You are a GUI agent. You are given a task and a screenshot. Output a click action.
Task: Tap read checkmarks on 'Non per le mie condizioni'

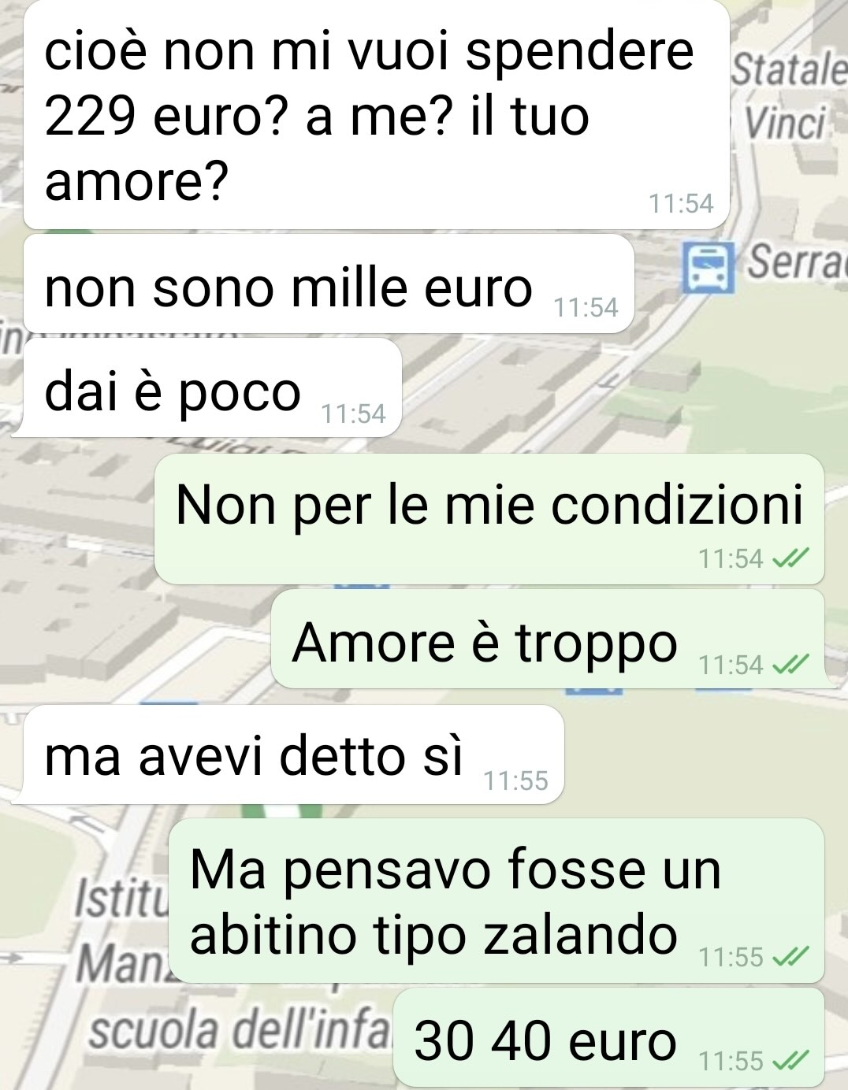(x=787, y=558)
